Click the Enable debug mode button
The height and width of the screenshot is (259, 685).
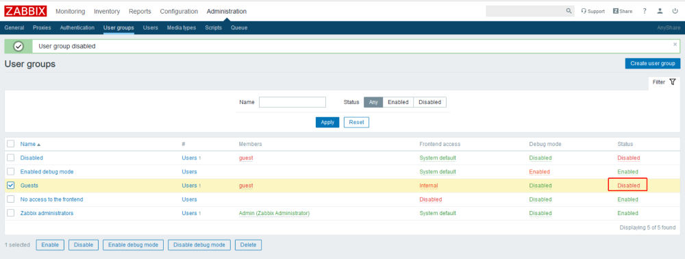134,245
